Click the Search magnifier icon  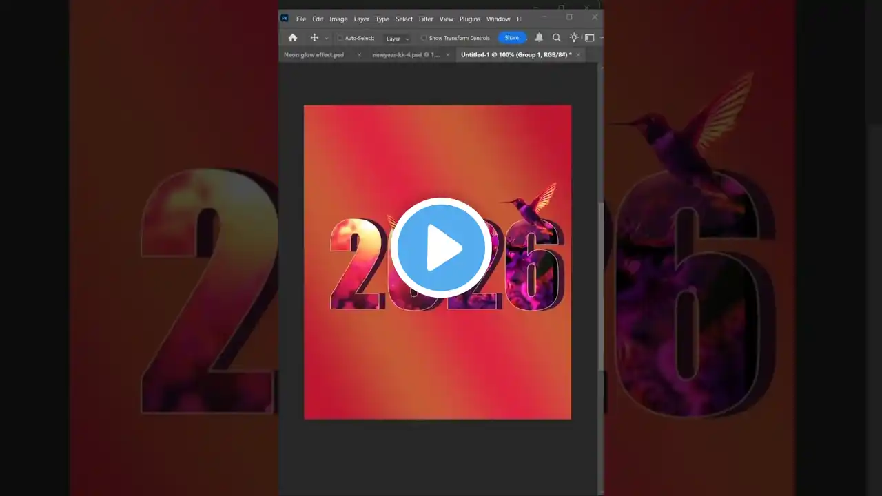(557, 38)
